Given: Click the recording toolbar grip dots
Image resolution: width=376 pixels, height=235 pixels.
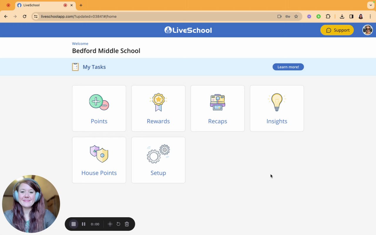Looking at the screenshot, I should (x=110, y=224).
